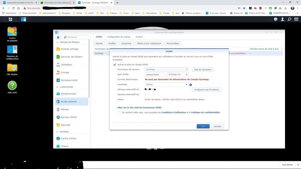
Task: Click the bookmark star icon in address bar
Action: pos(244,8)
